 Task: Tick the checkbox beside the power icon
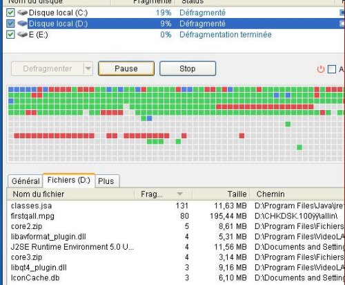click(x=332, y=69)
